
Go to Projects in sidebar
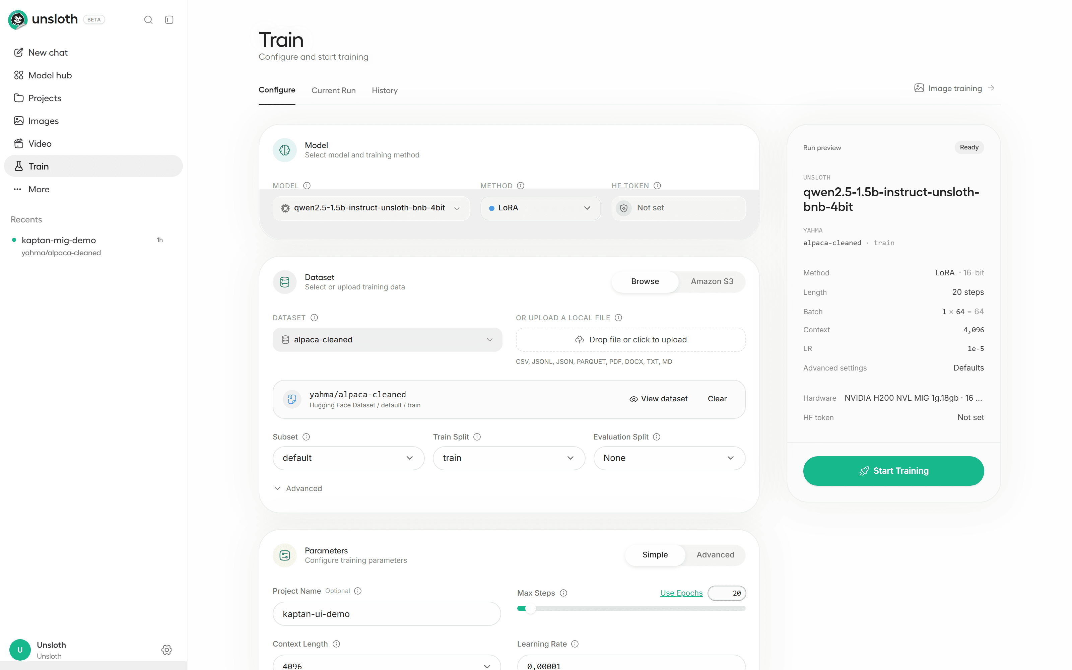coord(93,98)
